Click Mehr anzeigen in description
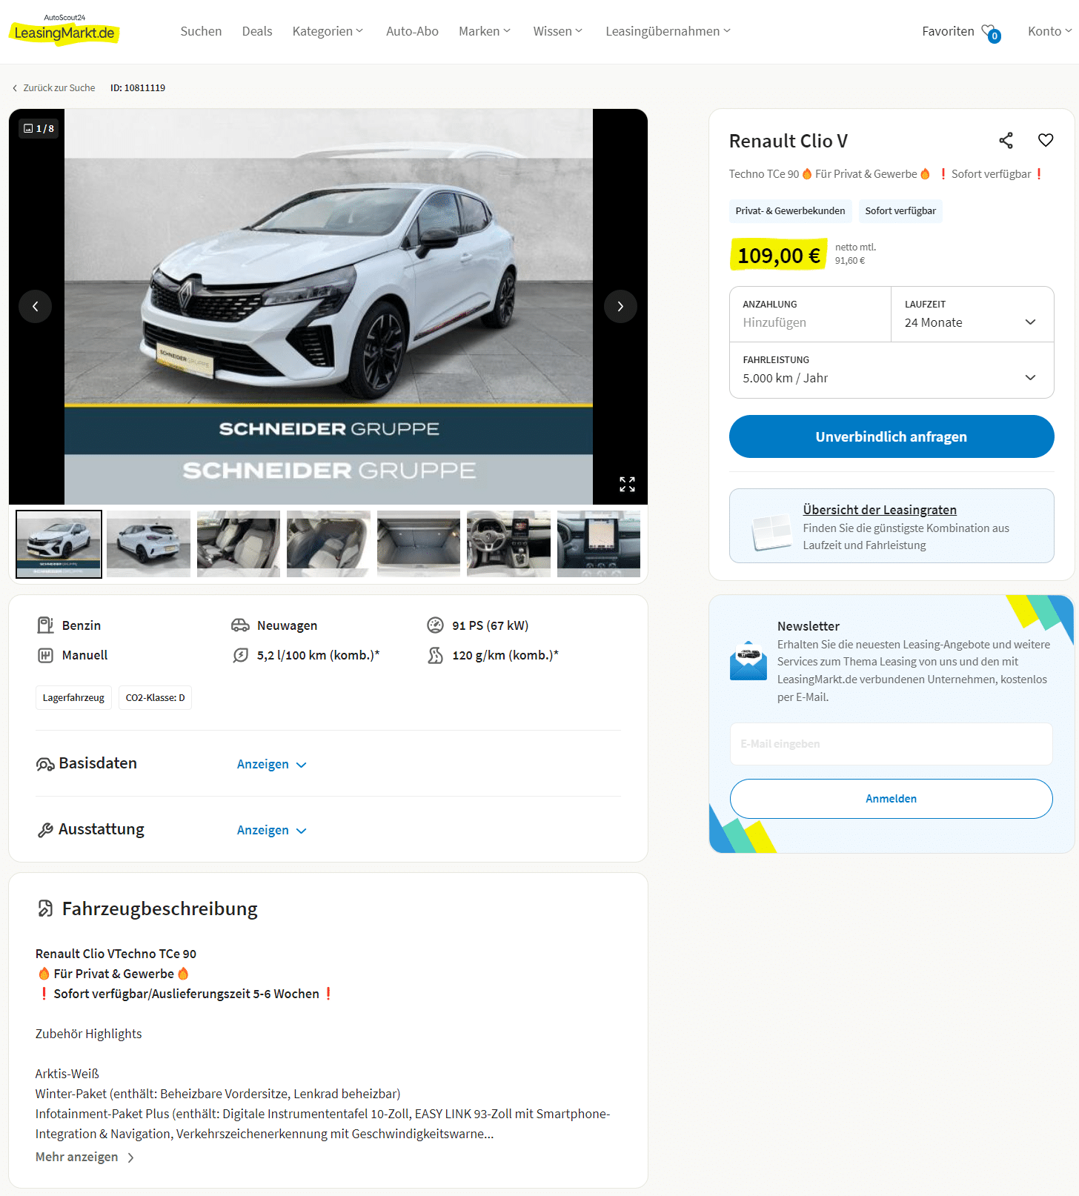The height and width of the screenshot is (1196, 1079). click(x=84, y=1157)
